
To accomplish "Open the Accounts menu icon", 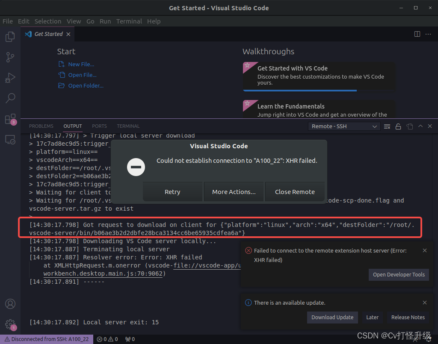I will coord(10,304).
